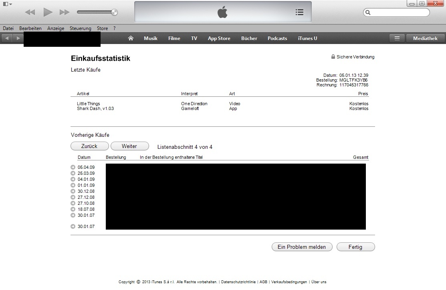The width and height of the screenshot is (446, 290).
Task: Click the Zurück button
Action: [90, 146]
